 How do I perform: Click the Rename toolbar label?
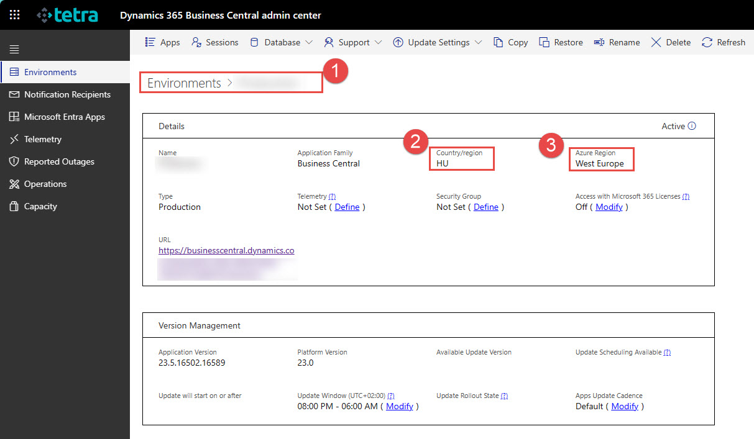pos(624,42)
